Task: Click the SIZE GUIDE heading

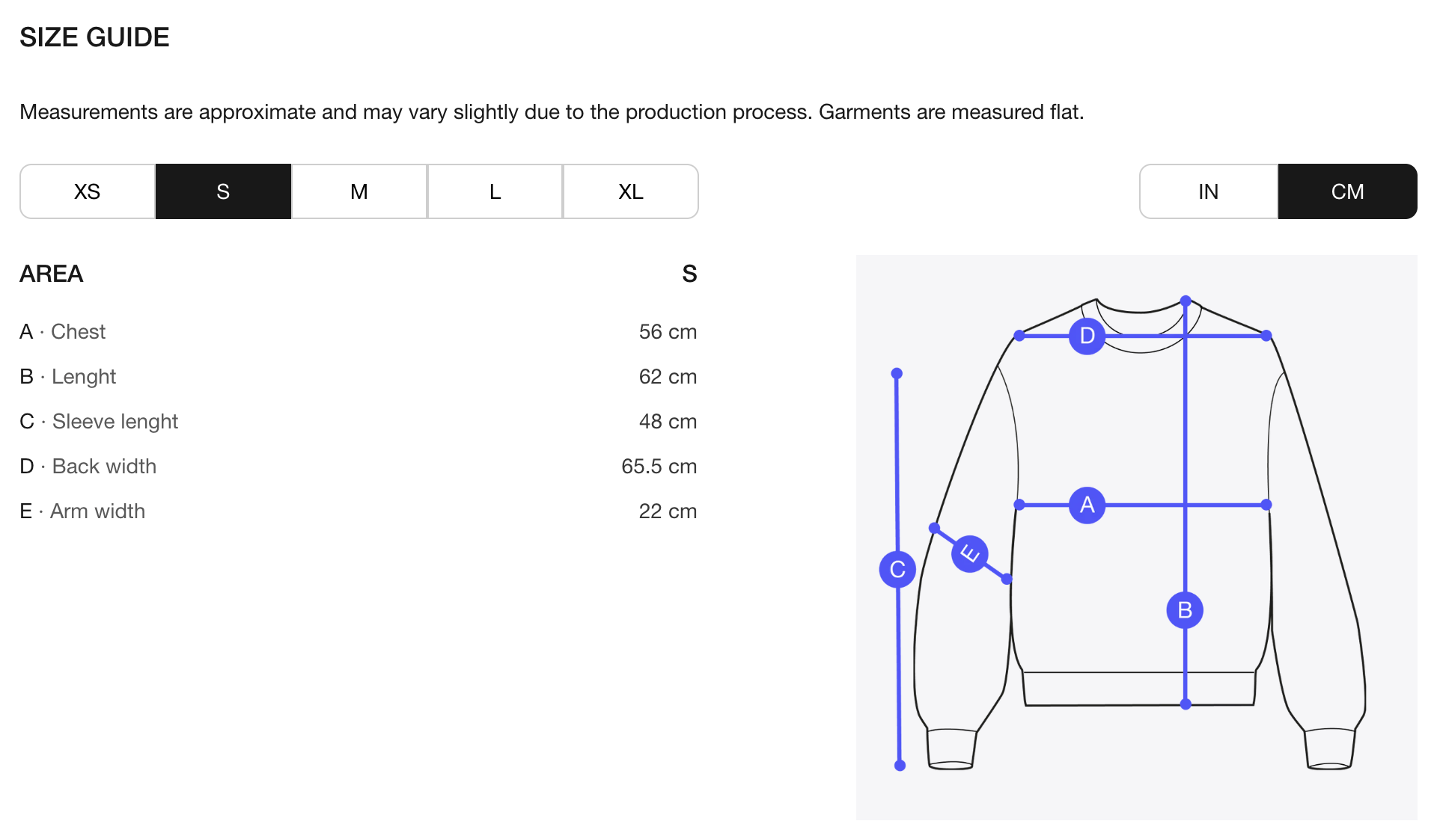Action: tap(94, 37)
